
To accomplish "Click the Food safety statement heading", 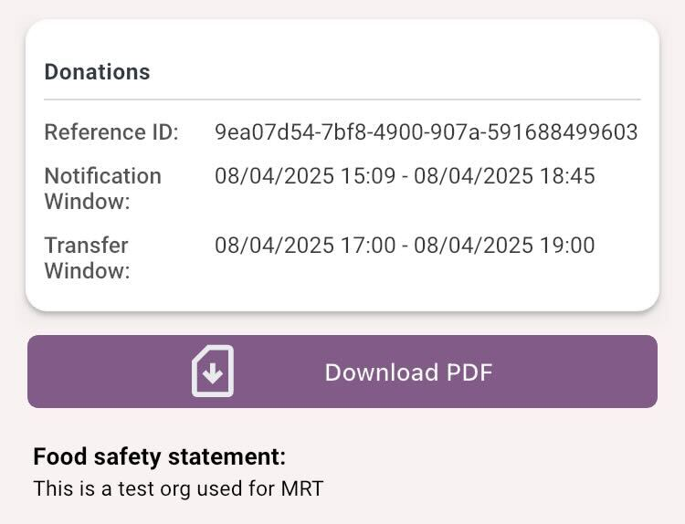I will [160, 456].
